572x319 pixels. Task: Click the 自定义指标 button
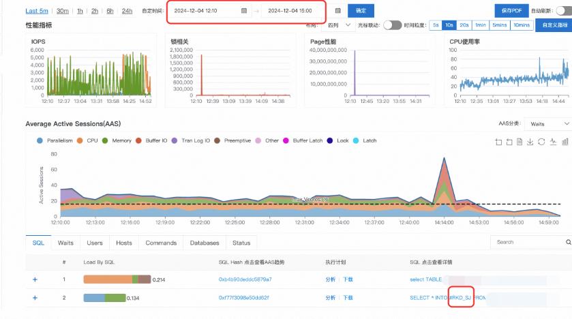(x=554, y=25)
